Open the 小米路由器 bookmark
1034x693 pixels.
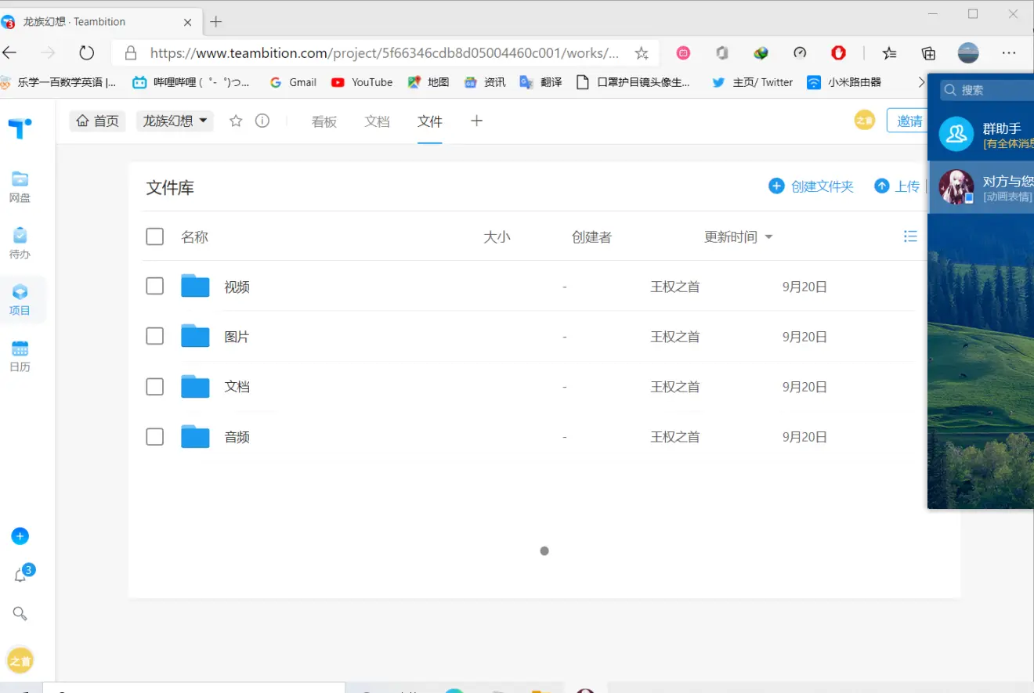tap(844, 81)
